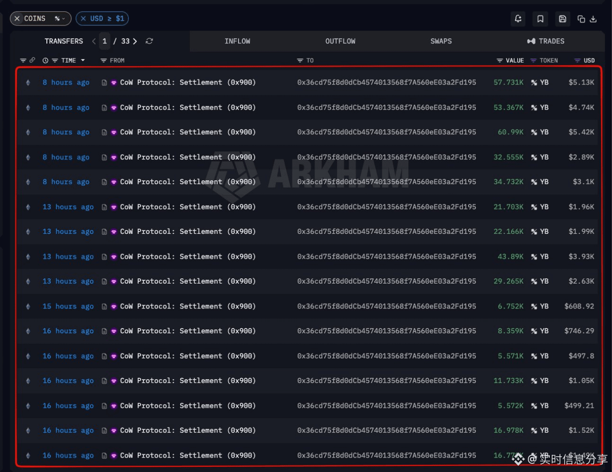612x472 pixels.
Task: Click the USD amount $746.29
Action: [x=579, y=331]
